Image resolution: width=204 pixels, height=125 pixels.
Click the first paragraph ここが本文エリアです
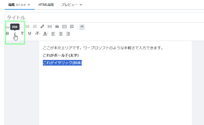[x=103, y=48]
